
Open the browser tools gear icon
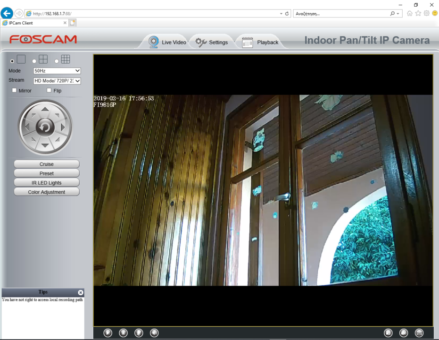coord(426,13)
